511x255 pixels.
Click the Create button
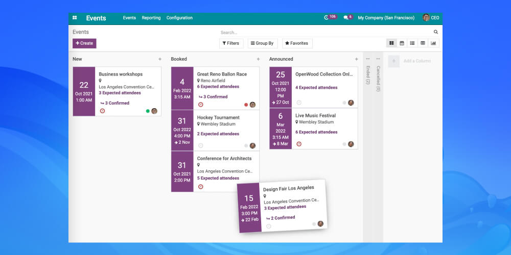(x=84, y=43)
